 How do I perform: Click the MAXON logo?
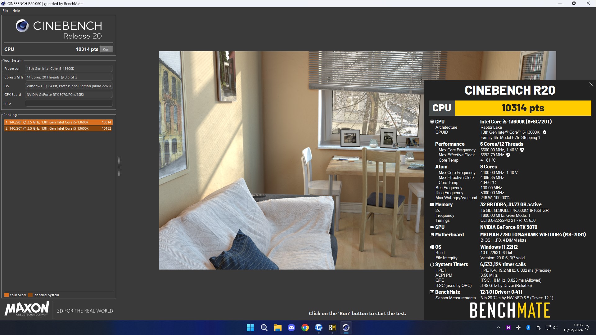coord(27,309)
